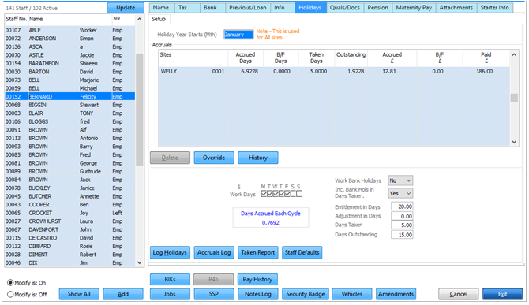529x305 pixels.
Task: Click the Accruals table scroll-up arrow
Action: (x=514, y=55)
